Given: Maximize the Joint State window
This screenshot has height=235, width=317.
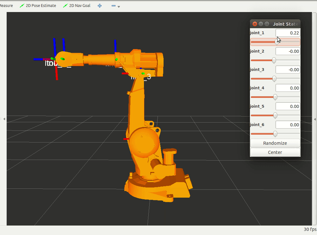Looking at the screenshot, I should click(x=267, y=24).
